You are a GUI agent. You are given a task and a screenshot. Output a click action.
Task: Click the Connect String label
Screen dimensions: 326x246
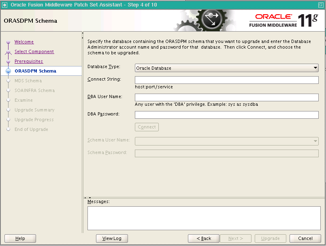104,79
